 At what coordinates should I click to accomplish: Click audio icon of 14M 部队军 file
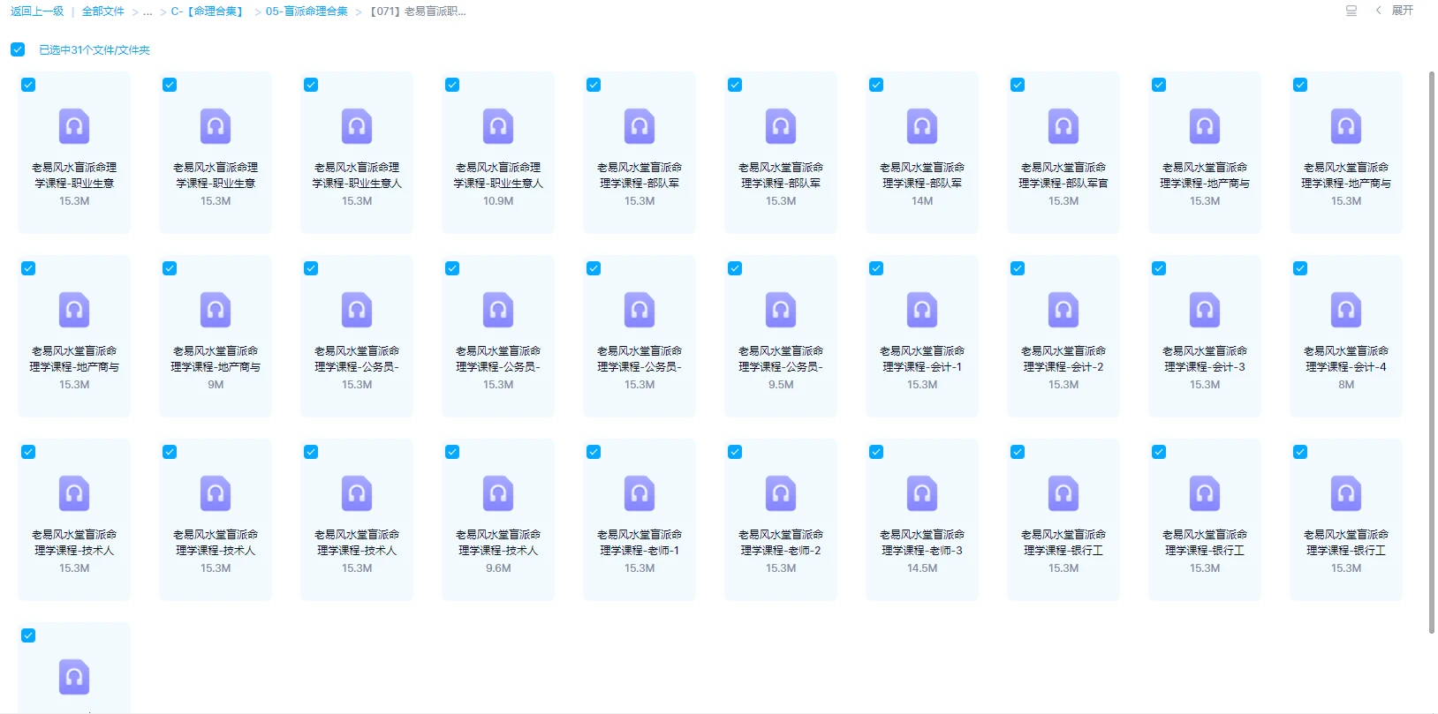922,126
